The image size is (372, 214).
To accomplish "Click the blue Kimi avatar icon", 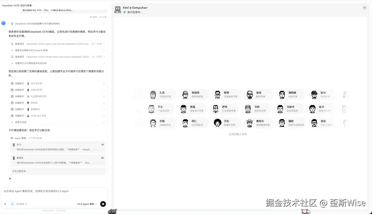I will click(3, 23).
